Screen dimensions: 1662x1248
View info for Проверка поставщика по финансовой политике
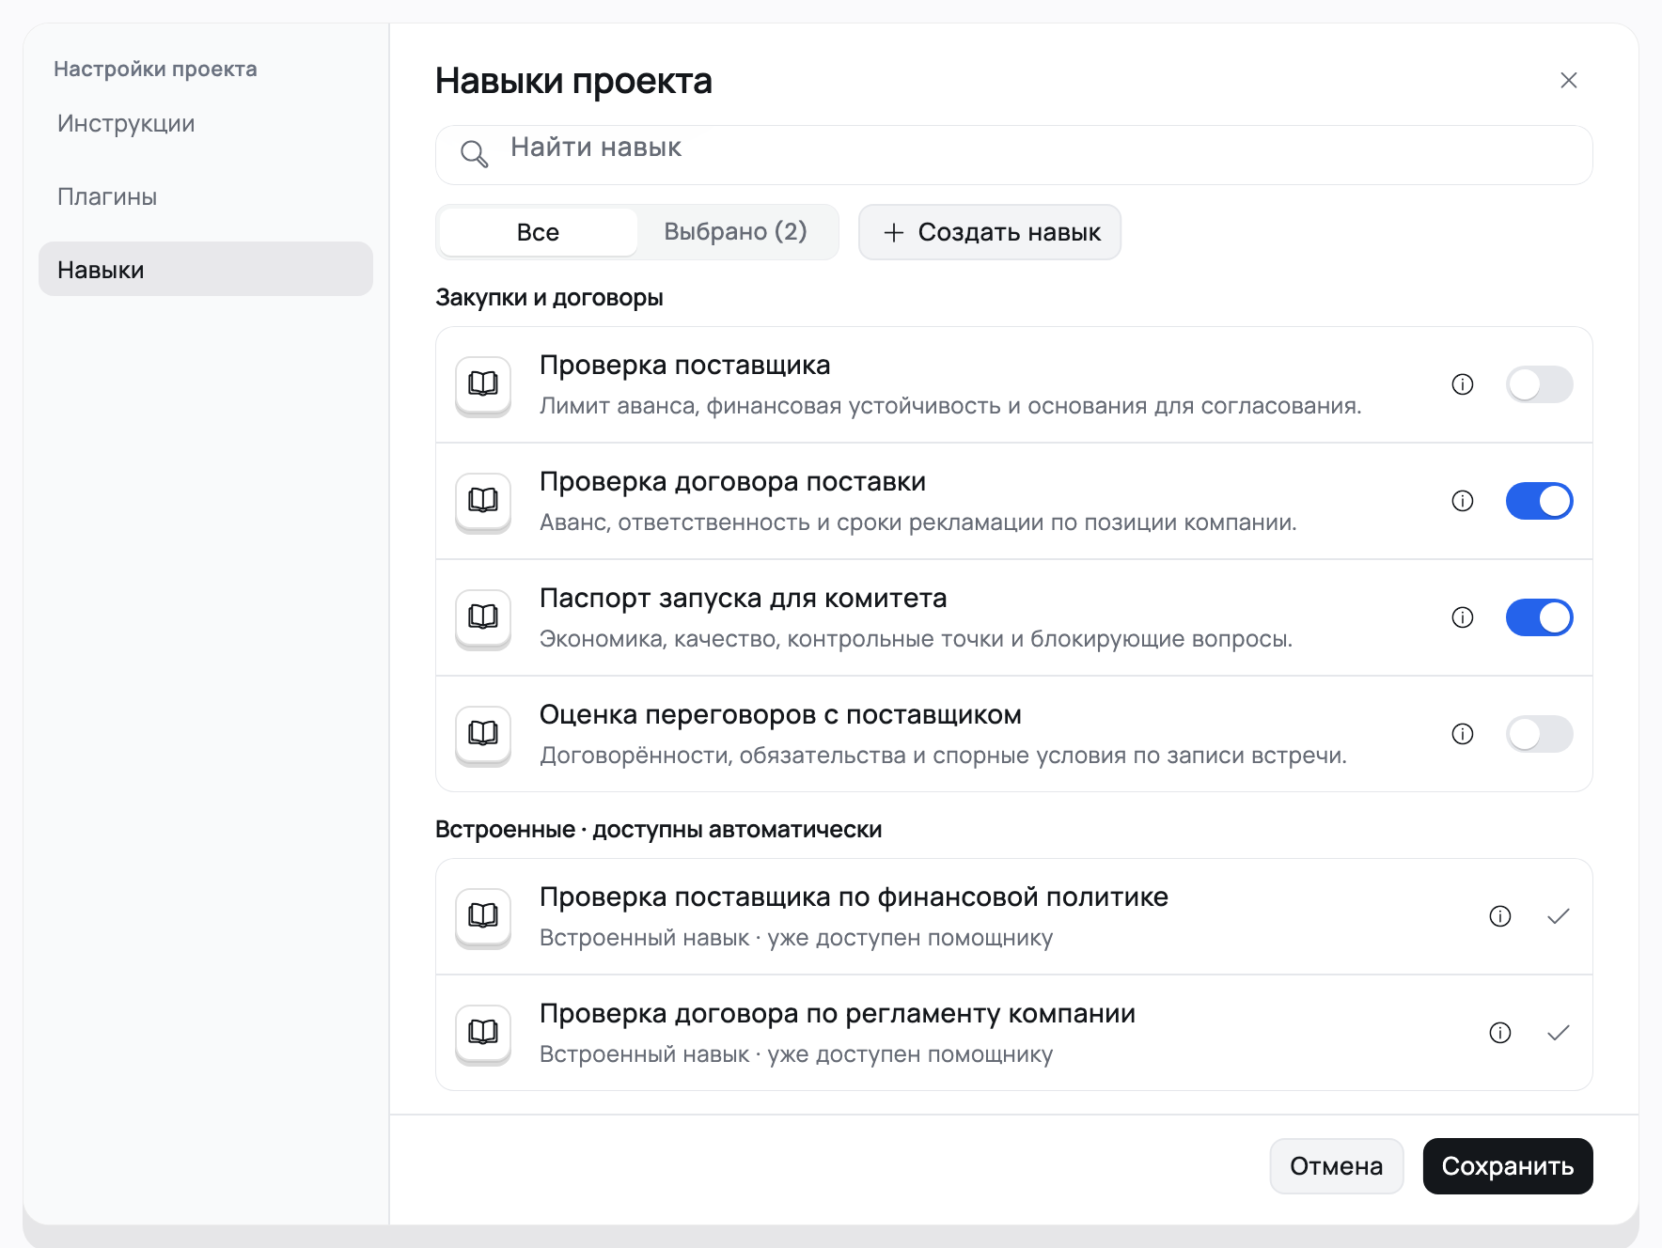click(1500, 916)
